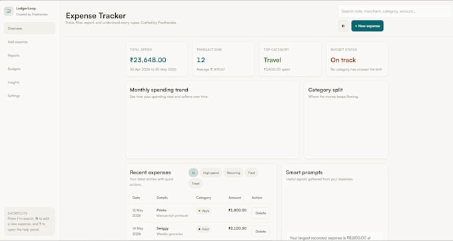
Task: Select the Food filter chip
Action: pyautogui.click(x=252, y=172)
